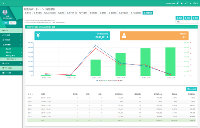The width and height of the screenshot is (200, 128).
Task: Toggle the 標準 view button in sidebar
Action: [x=5, y=23]
